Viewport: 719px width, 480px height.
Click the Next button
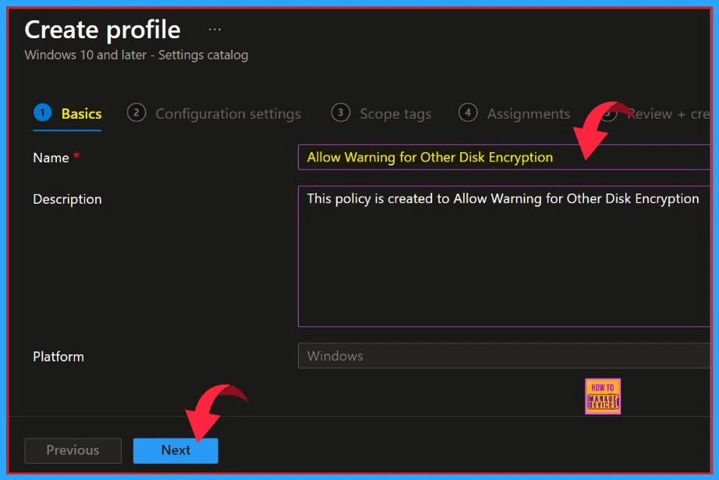point(175,450)
